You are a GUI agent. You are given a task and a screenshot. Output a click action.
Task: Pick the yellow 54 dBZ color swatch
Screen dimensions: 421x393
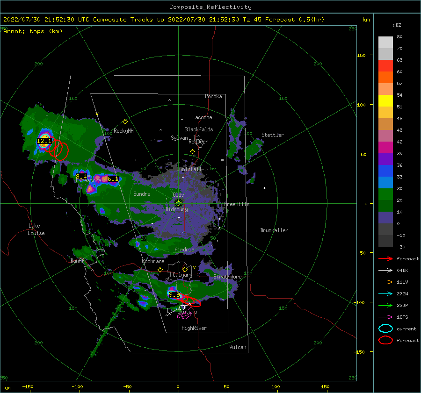[385, 100]
